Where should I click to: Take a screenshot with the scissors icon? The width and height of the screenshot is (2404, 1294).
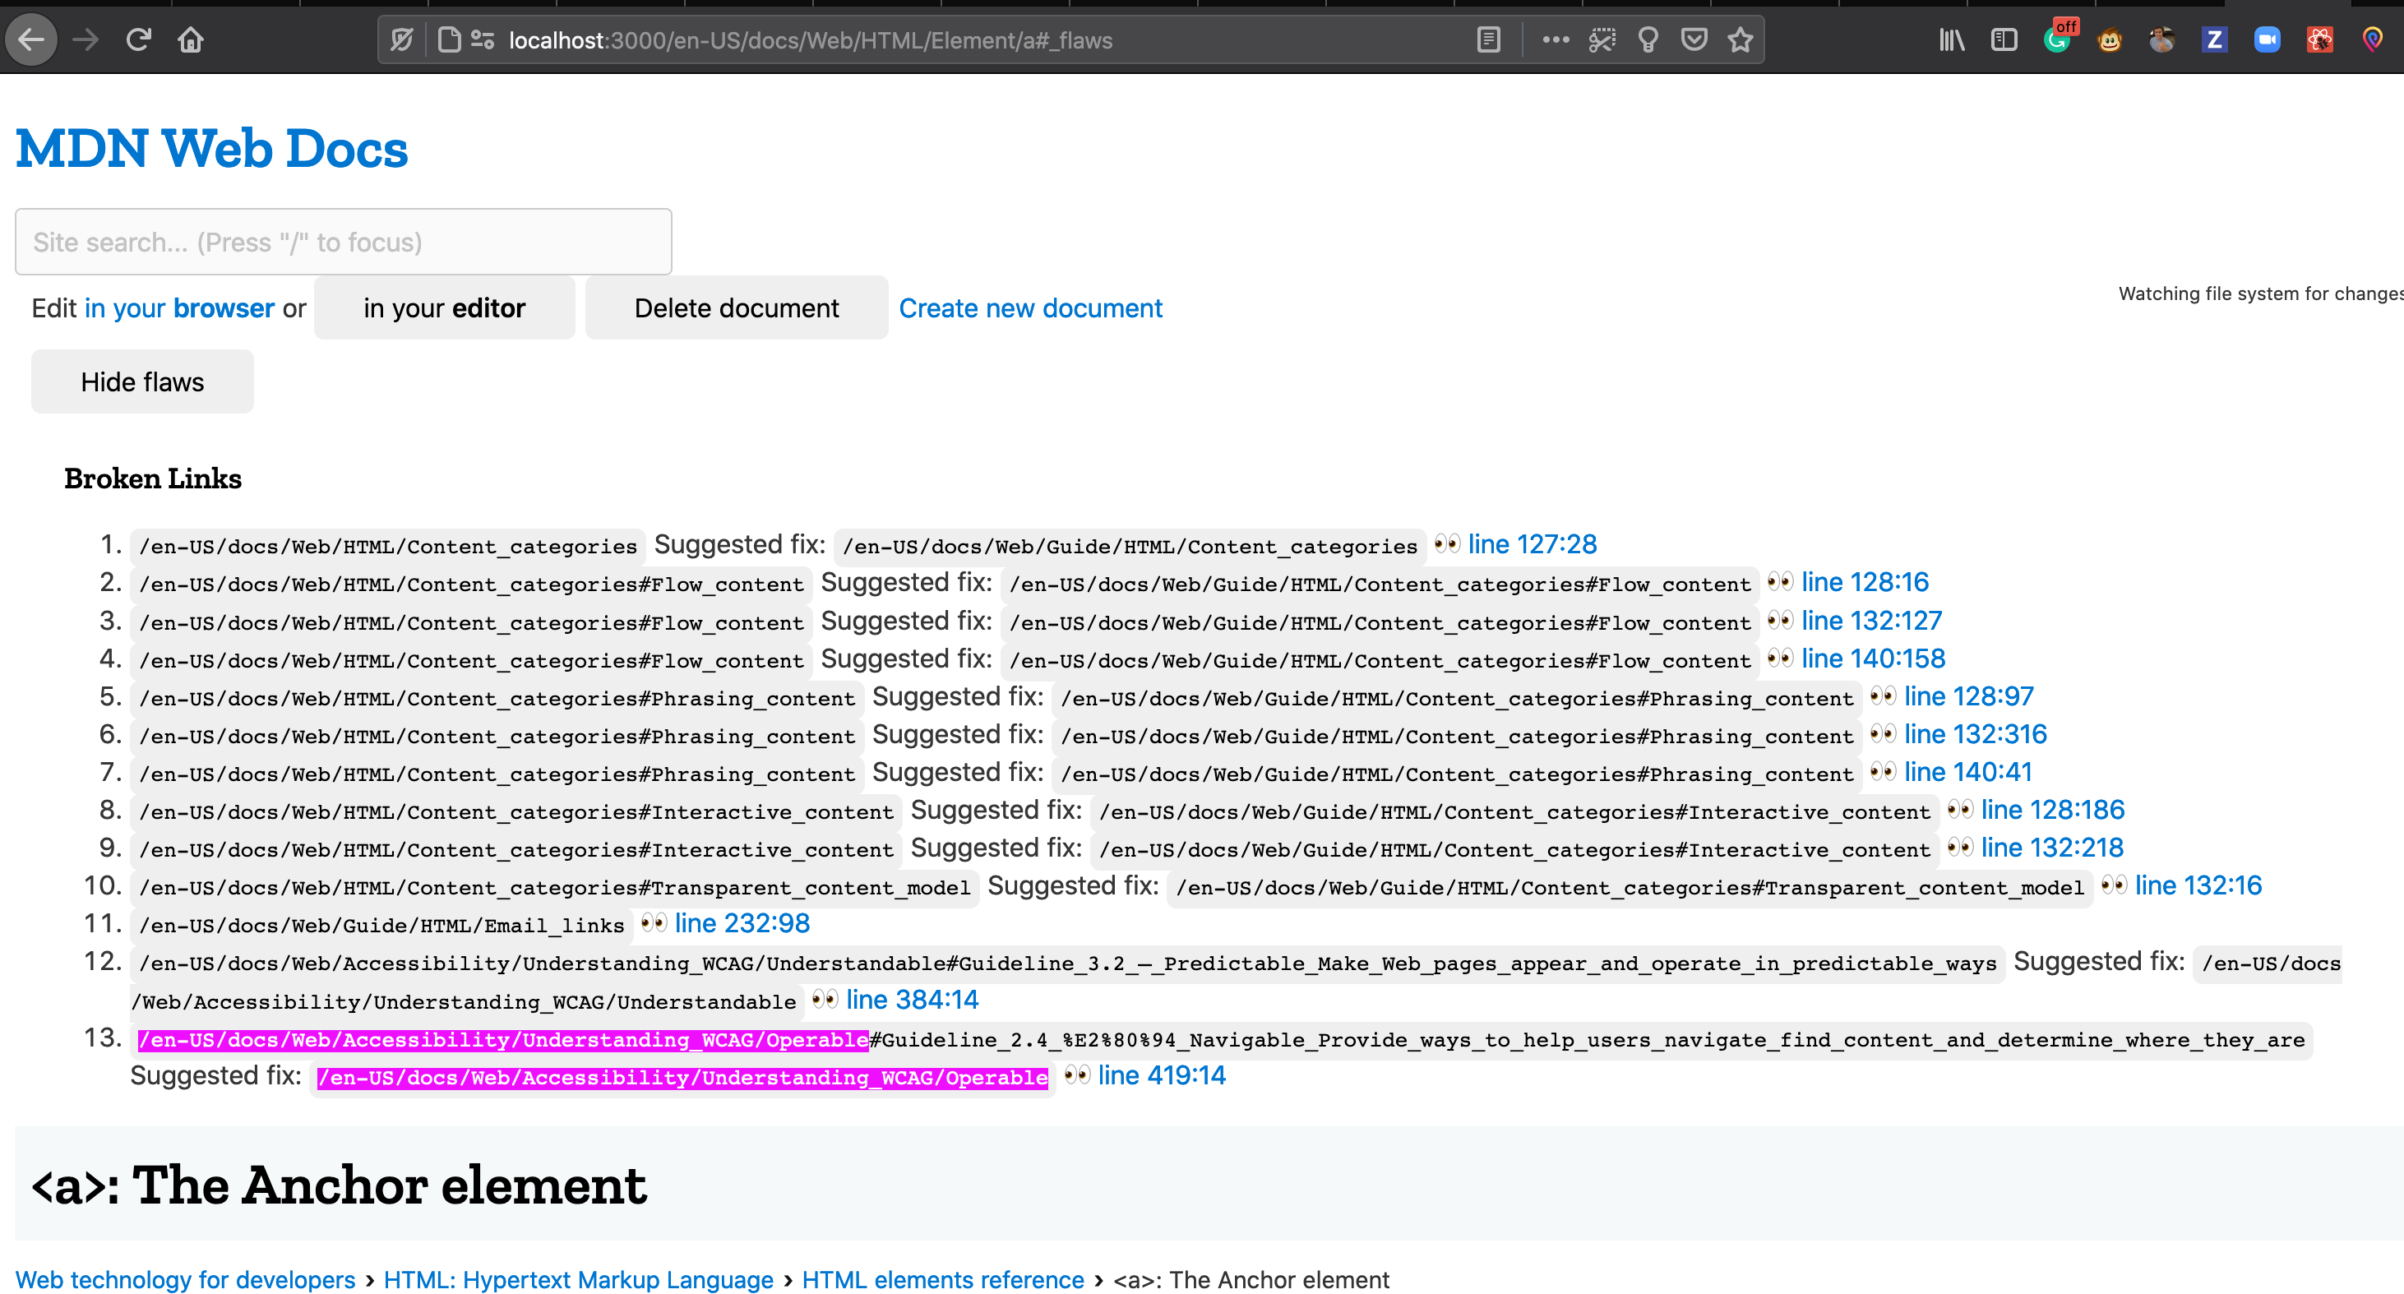pyautogui.click(x=1602, y=40)
